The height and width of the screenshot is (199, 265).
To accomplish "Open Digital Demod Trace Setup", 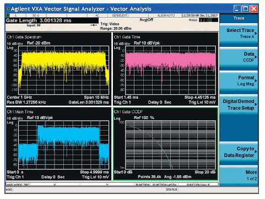I will point(239,104).
